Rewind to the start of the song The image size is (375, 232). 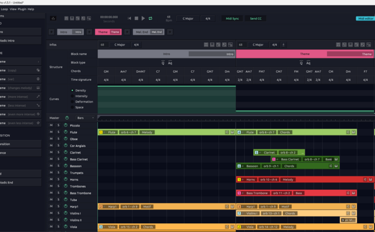pos(129,18)
